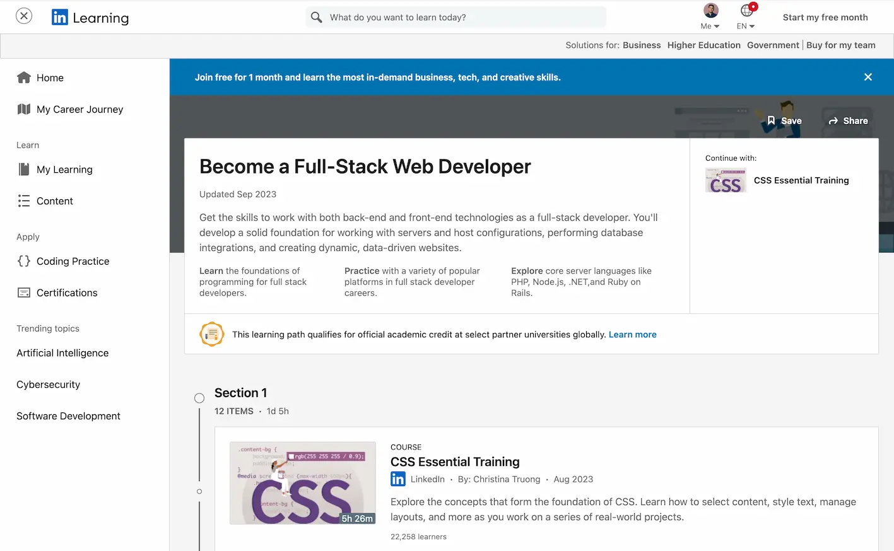This screenshot has width=894, height=551.
Task: Switch to Higher Education solutions
Action: [x=703, y=45]
